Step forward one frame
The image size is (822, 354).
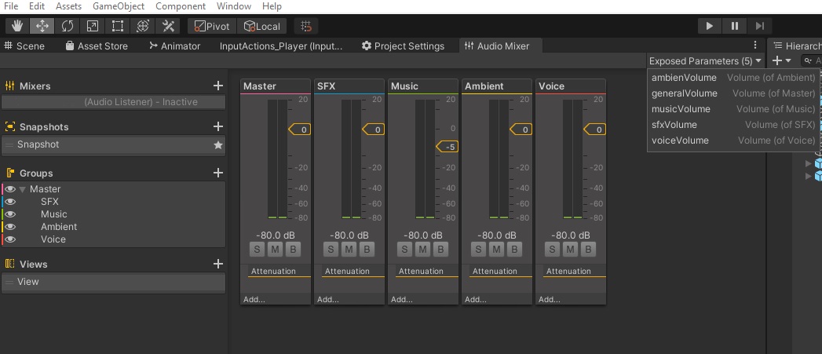coord(759,26)
